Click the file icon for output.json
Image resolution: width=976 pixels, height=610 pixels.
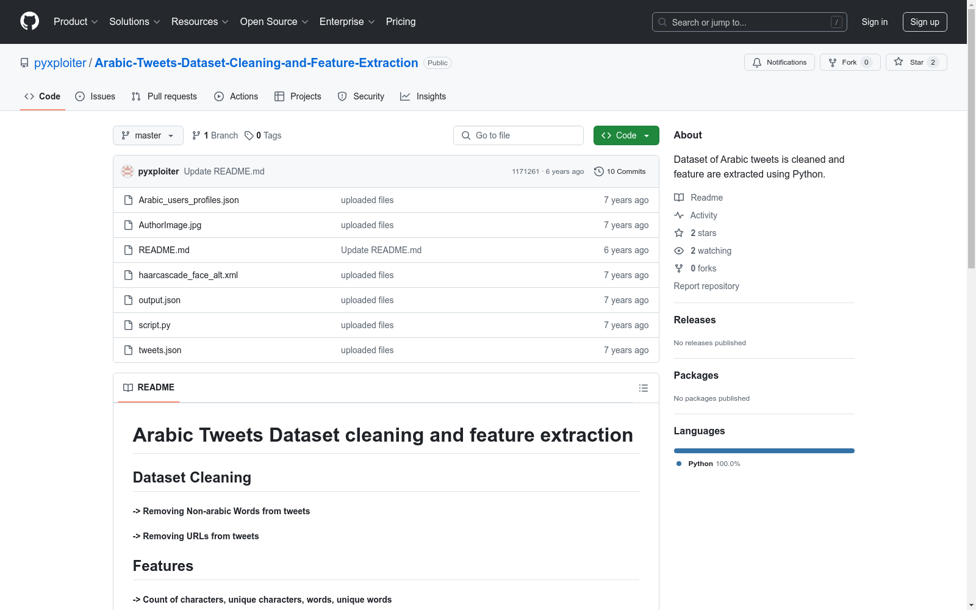coord(128,300)
